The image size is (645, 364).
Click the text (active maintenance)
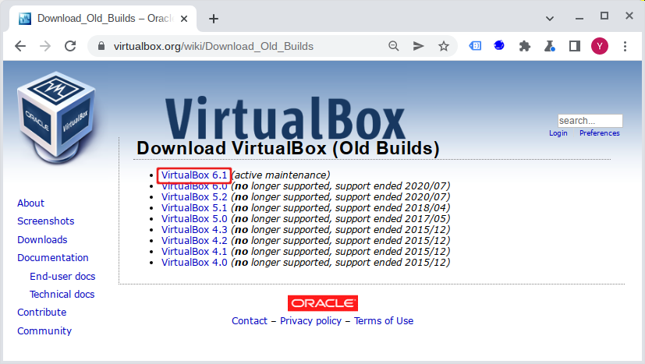[x=281, y=175]
